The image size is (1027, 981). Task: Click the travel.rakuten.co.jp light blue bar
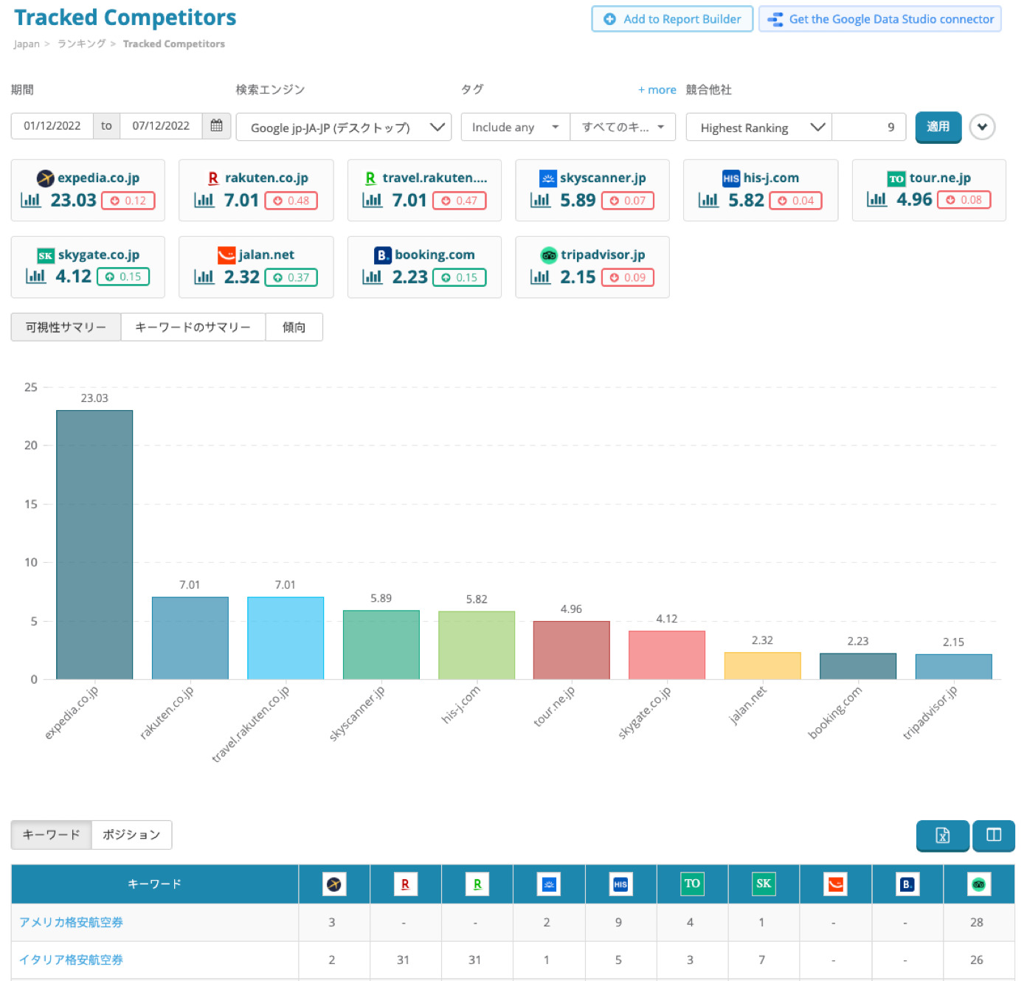click(x=286, y=638)
